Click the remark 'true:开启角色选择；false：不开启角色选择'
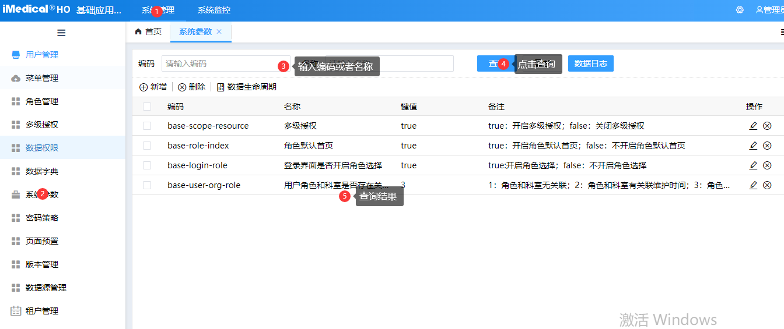 568,165
